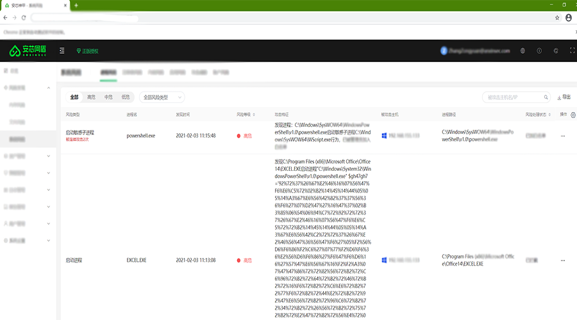Click the encoded attack detail of EXCEL.EXE row
This screenshot has height=320, width=577.
322,239
